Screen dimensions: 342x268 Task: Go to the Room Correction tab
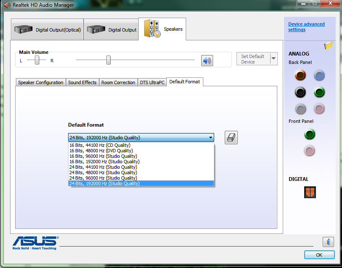tap(118, 82)
